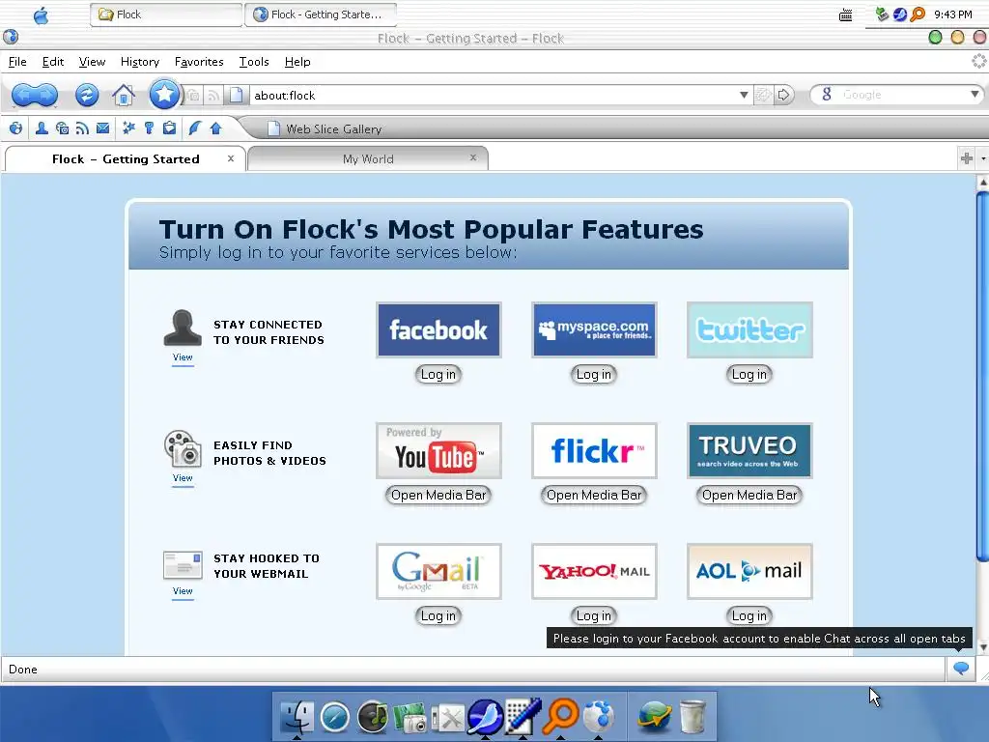The width and height of the screenshot is (989, 742).
Task: Open the Webmail envelope icon
Action: click(102, 128)
